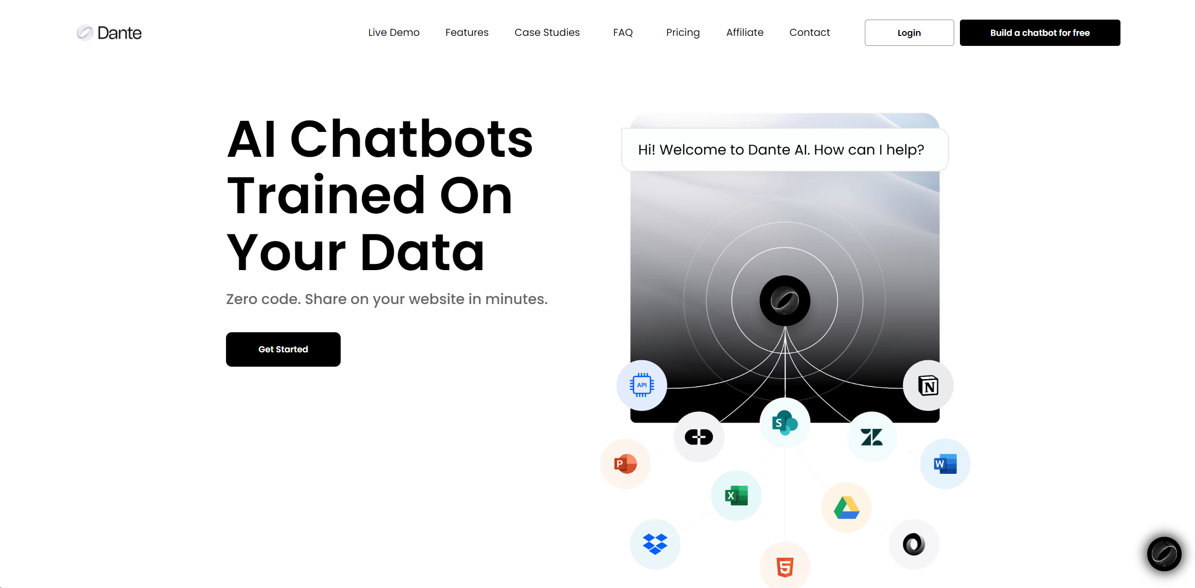This screenshot has width=1195, height=588.
Task: Expand the Features navigation item
Action: [467, 33]
